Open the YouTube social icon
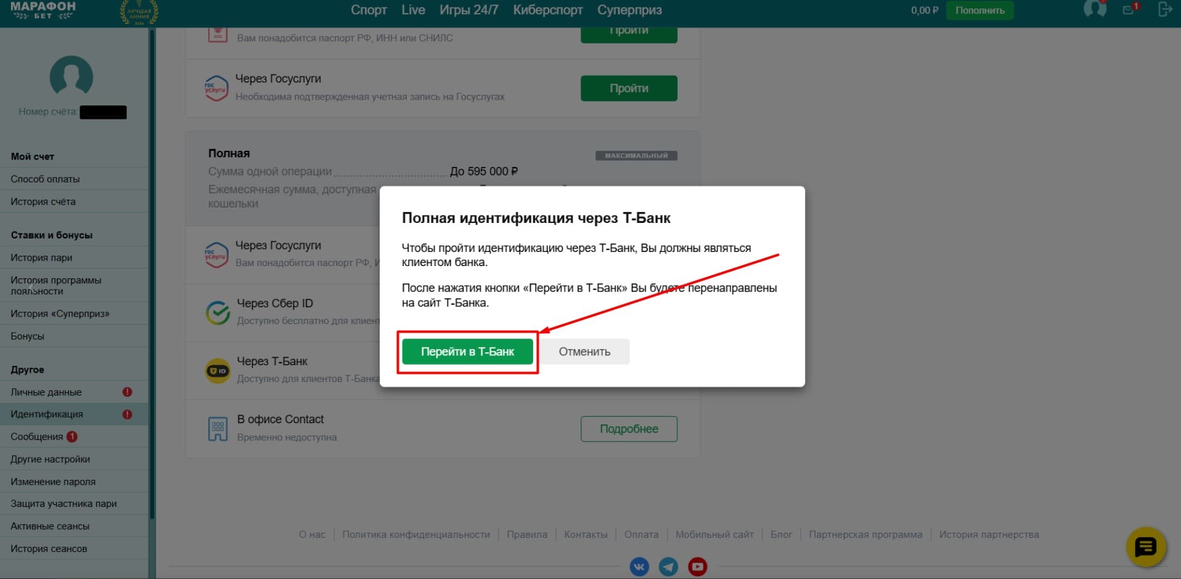The height and width of the screenshot is (579, 1181). [x=697, y=567]
